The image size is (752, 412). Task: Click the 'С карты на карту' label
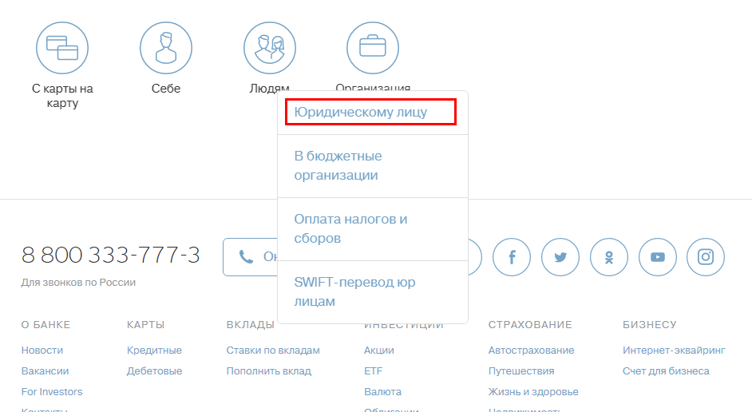[x=62, y=96]
